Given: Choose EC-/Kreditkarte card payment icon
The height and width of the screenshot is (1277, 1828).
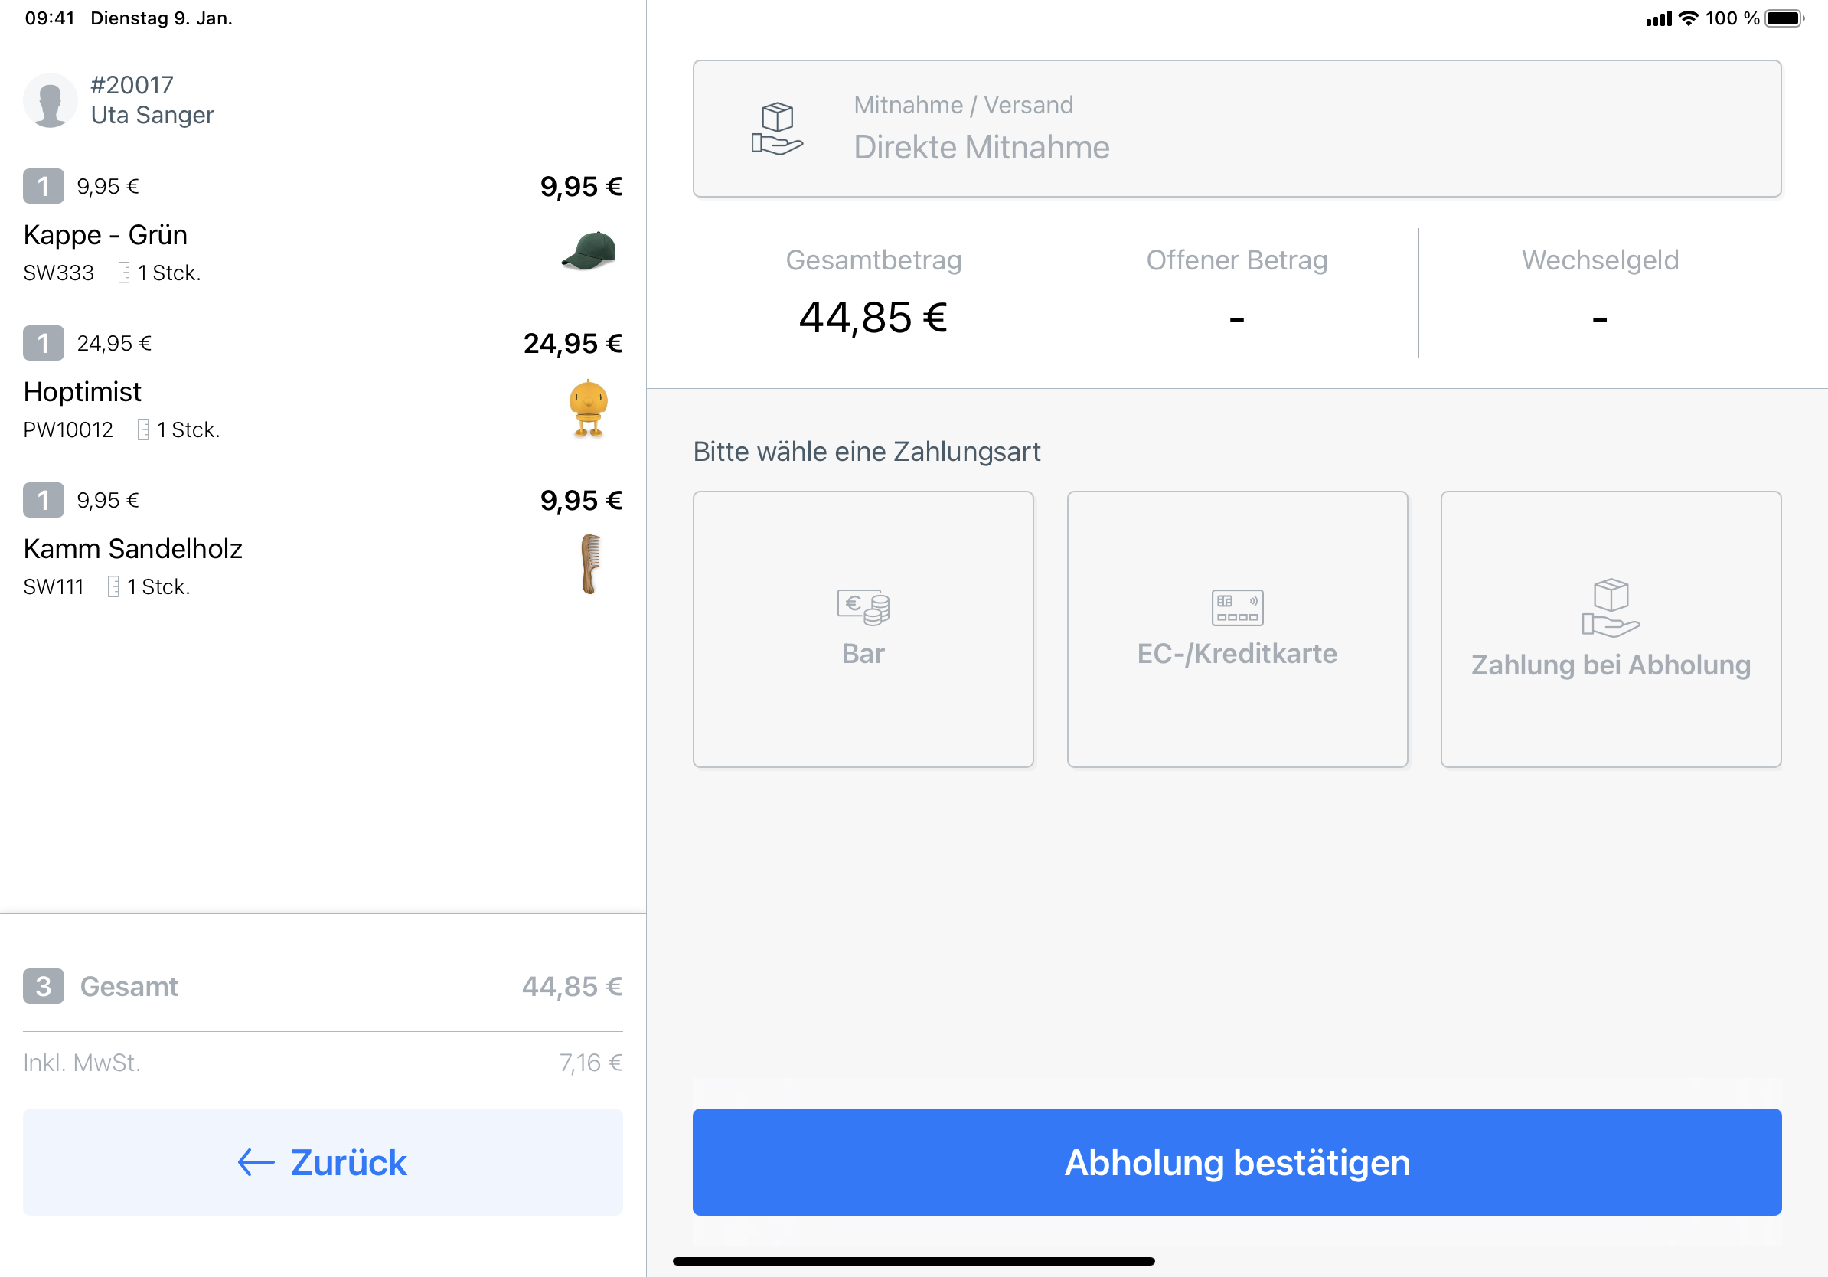Looking at the screenshot, I should (x=1236, y=607).
